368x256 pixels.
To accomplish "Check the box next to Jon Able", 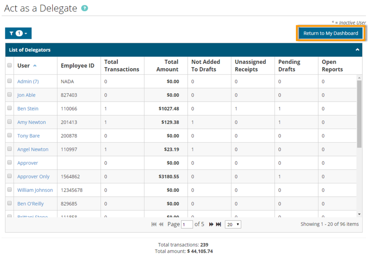I will [10, 95].
